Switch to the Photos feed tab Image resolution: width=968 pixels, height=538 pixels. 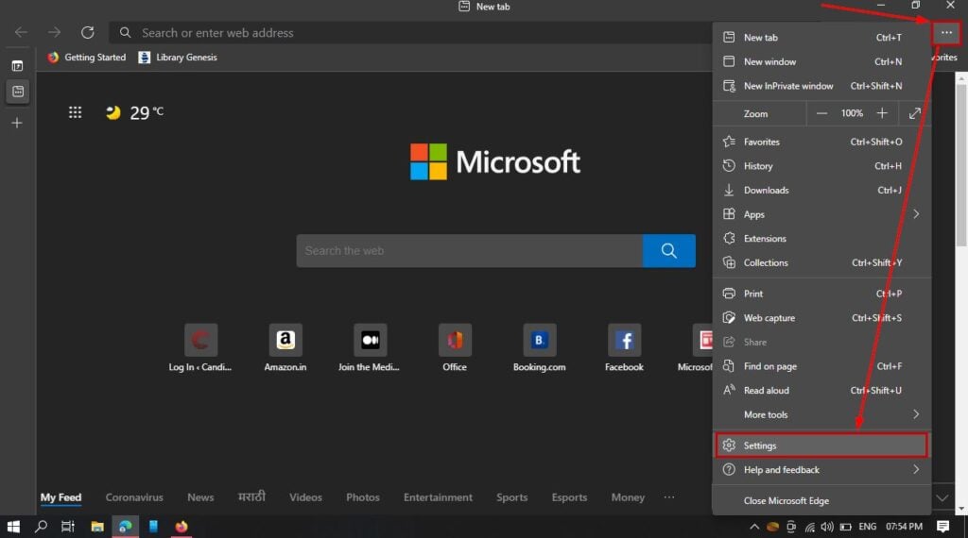362,497
